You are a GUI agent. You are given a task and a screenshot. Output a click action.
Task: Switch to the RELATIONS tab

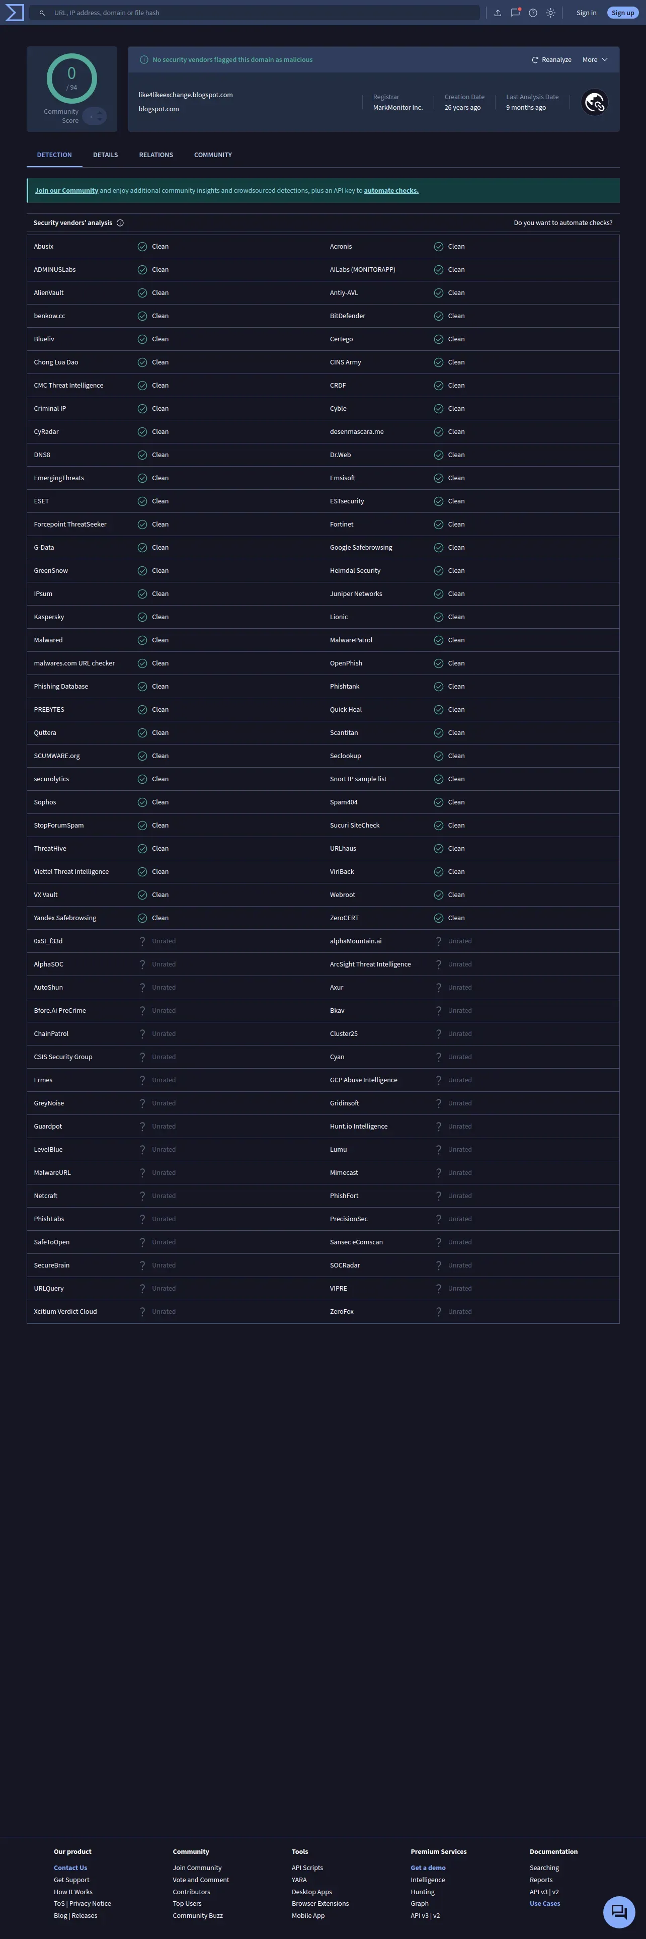pos(155,155)
